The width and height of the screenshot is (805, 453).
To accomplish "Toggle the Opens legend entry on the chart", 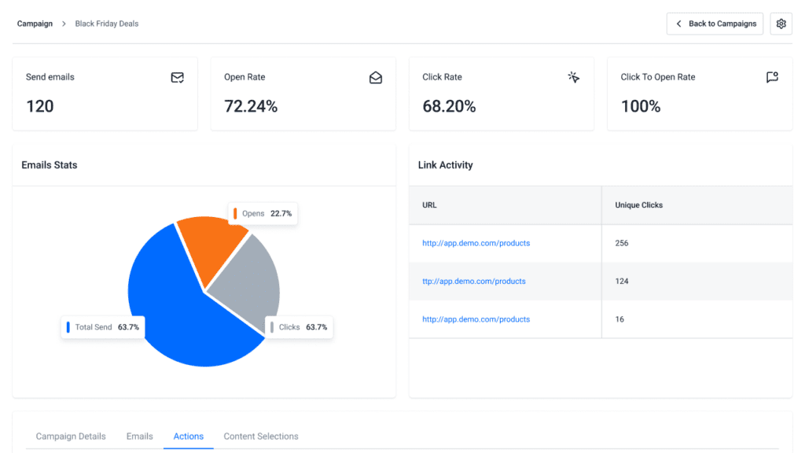I will 263,213.
